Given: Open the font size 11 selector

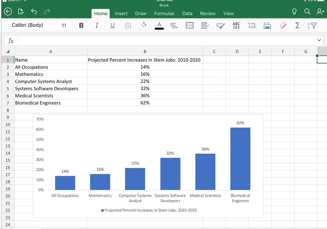Looking at the screenshot, I should pyautogui.click(x=64, y=25).
